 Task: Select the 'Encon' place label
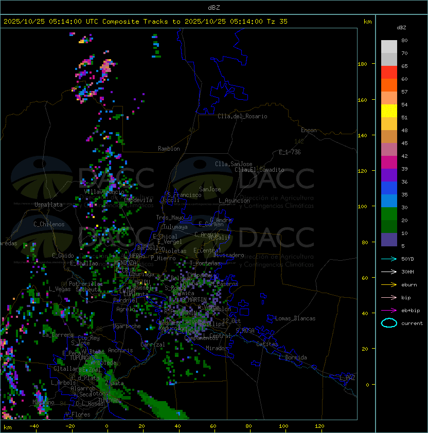tap(309, 130)
